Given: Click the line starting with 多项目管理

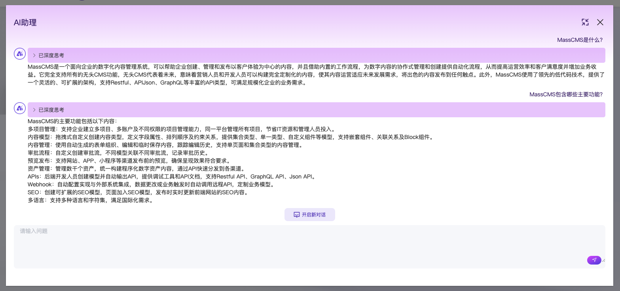Looking at the screenshot, I should pos(182,129).
